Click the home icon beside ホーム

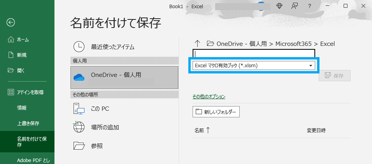coord(11,40)
